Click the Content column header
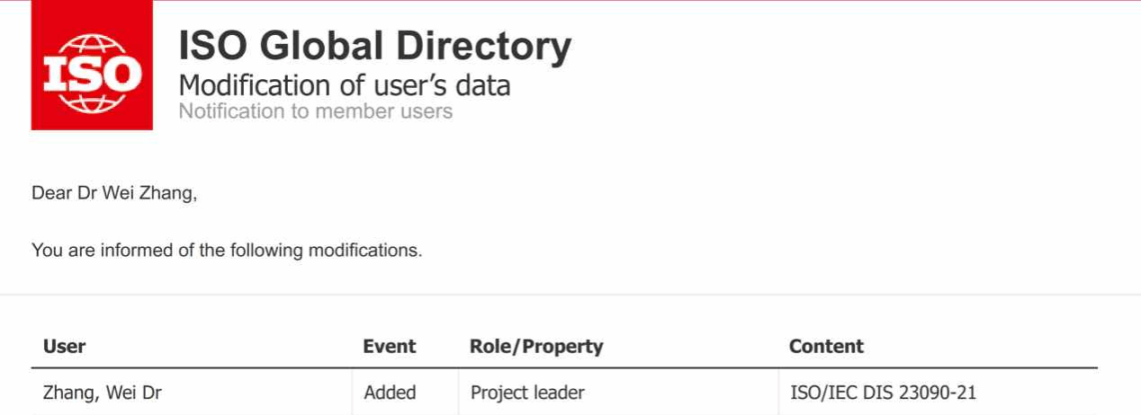This screenshot has height=415, width=1141. (x=826, y=347)
